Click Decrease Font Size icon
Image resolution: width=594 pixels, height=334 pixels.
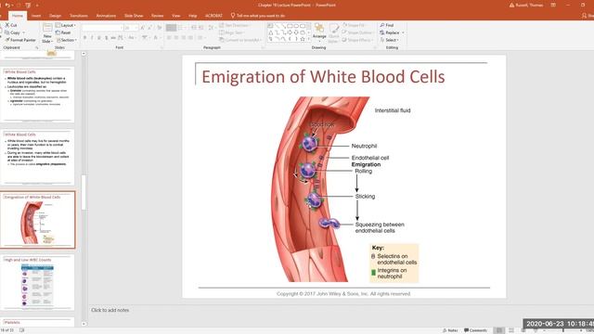pyautogui.click(x=149, y=28)
